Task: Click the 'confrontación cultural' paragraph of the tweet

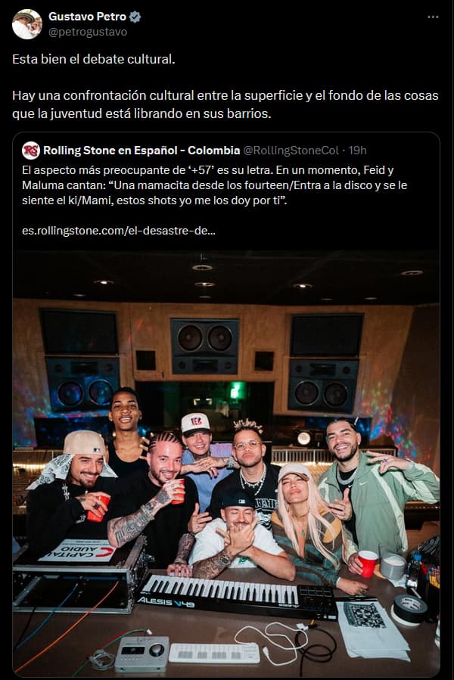Action: (225, 104)
